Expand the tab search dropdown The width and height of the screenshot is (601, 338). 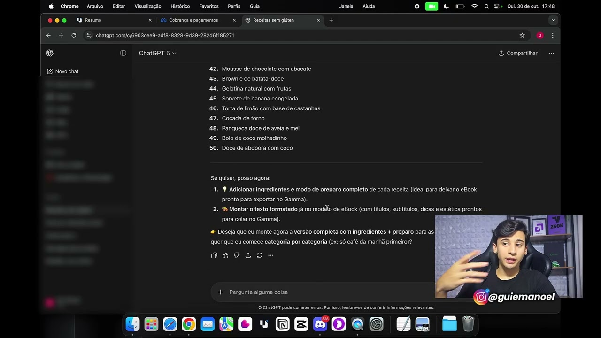coord(553,20)
